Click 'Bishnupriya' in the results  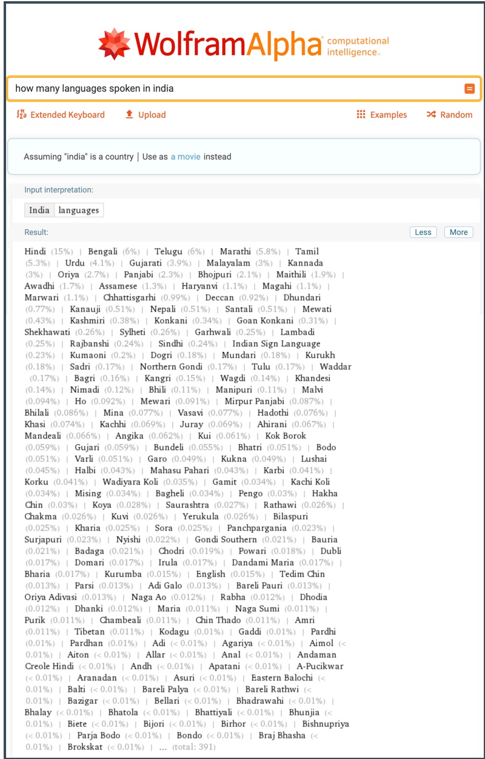[x=325, y=724]
